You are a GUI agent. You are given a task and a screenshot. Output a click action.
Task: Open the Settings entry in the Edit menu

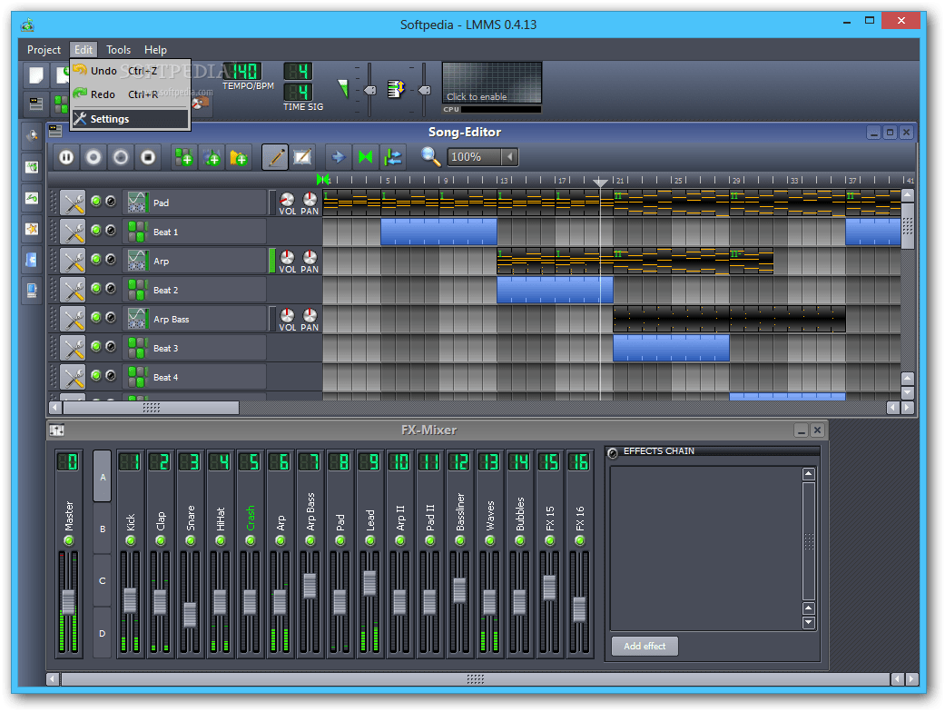tap(110, 119)
